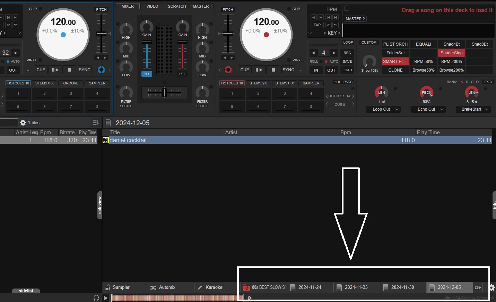Screen dimensions: 496x302
Task: Click the blue ring icon beside left SYNC
Action: [101, 70]
